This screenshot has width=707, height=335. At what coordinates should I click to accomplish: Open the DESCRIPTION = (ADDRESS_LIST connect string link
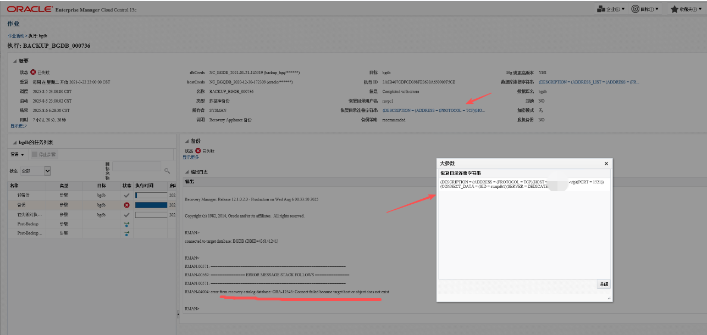click(589, 82)
